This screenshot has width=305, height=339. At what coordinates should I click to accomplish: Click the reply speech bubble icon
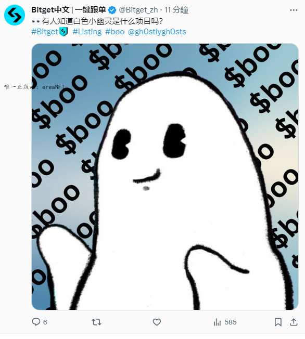tap(36, 322)
